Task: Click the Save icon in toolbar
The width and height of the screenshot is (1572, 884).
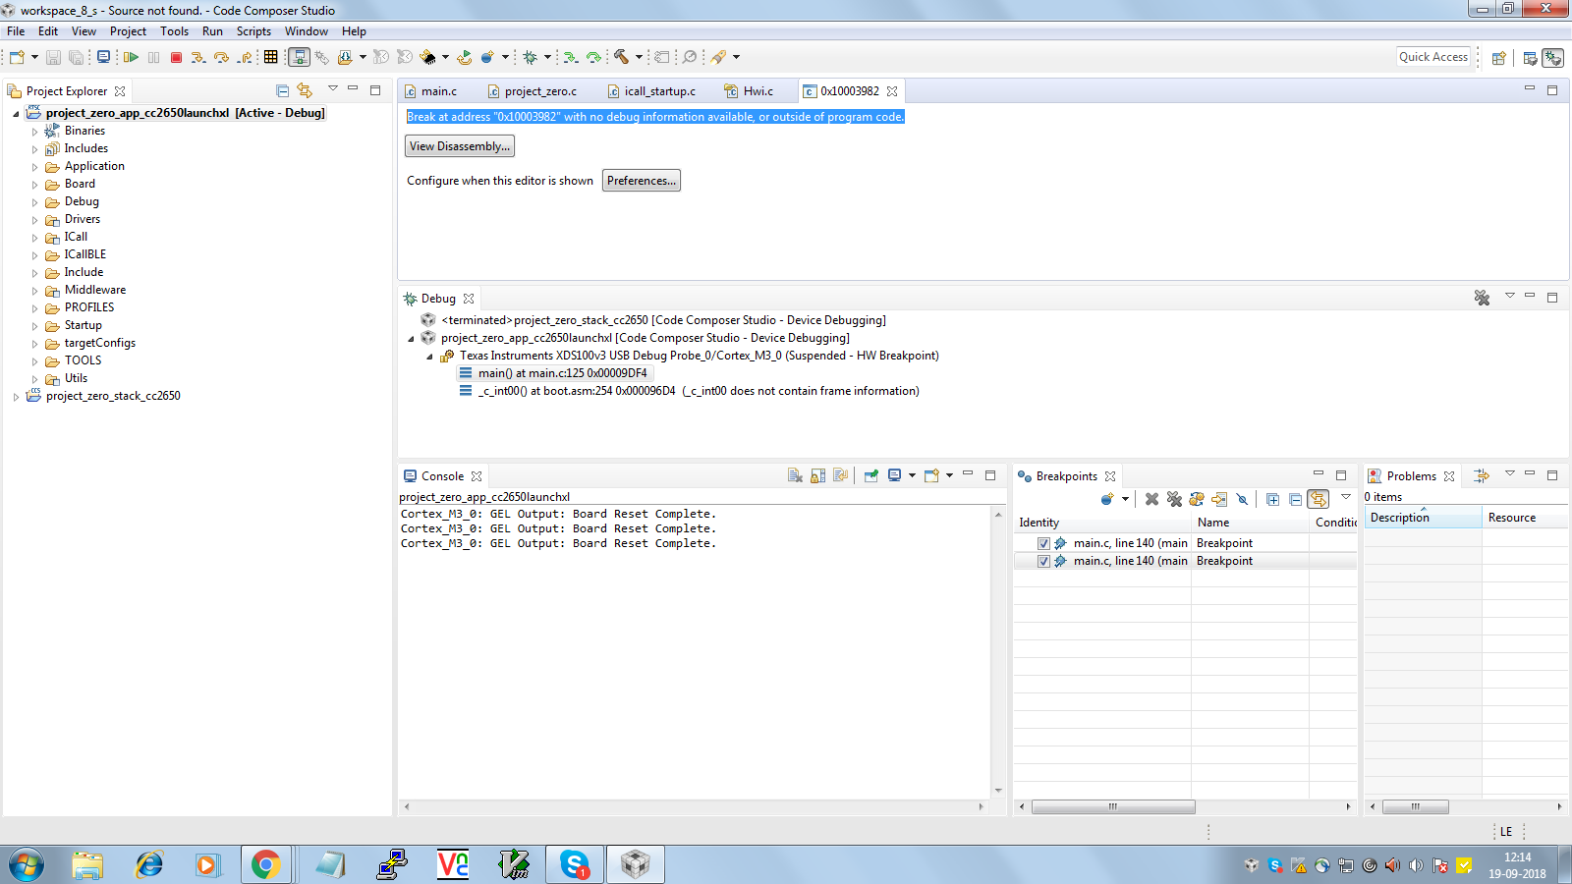Action: tap(53, 57)
